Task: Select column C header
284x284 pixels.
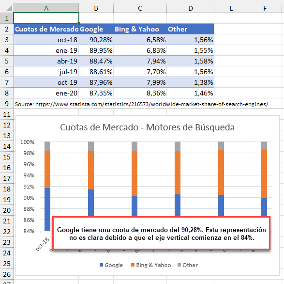Action: tap(140, 8)
